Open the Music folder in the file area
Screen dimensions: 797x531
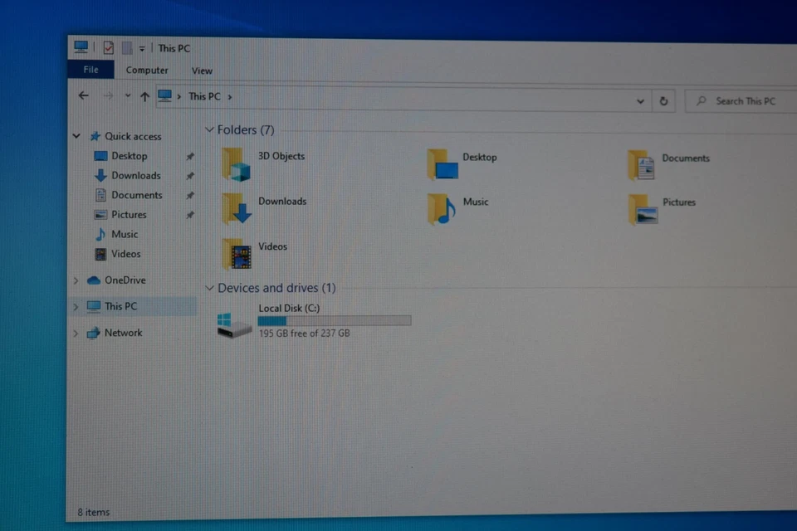click(475, 201)
